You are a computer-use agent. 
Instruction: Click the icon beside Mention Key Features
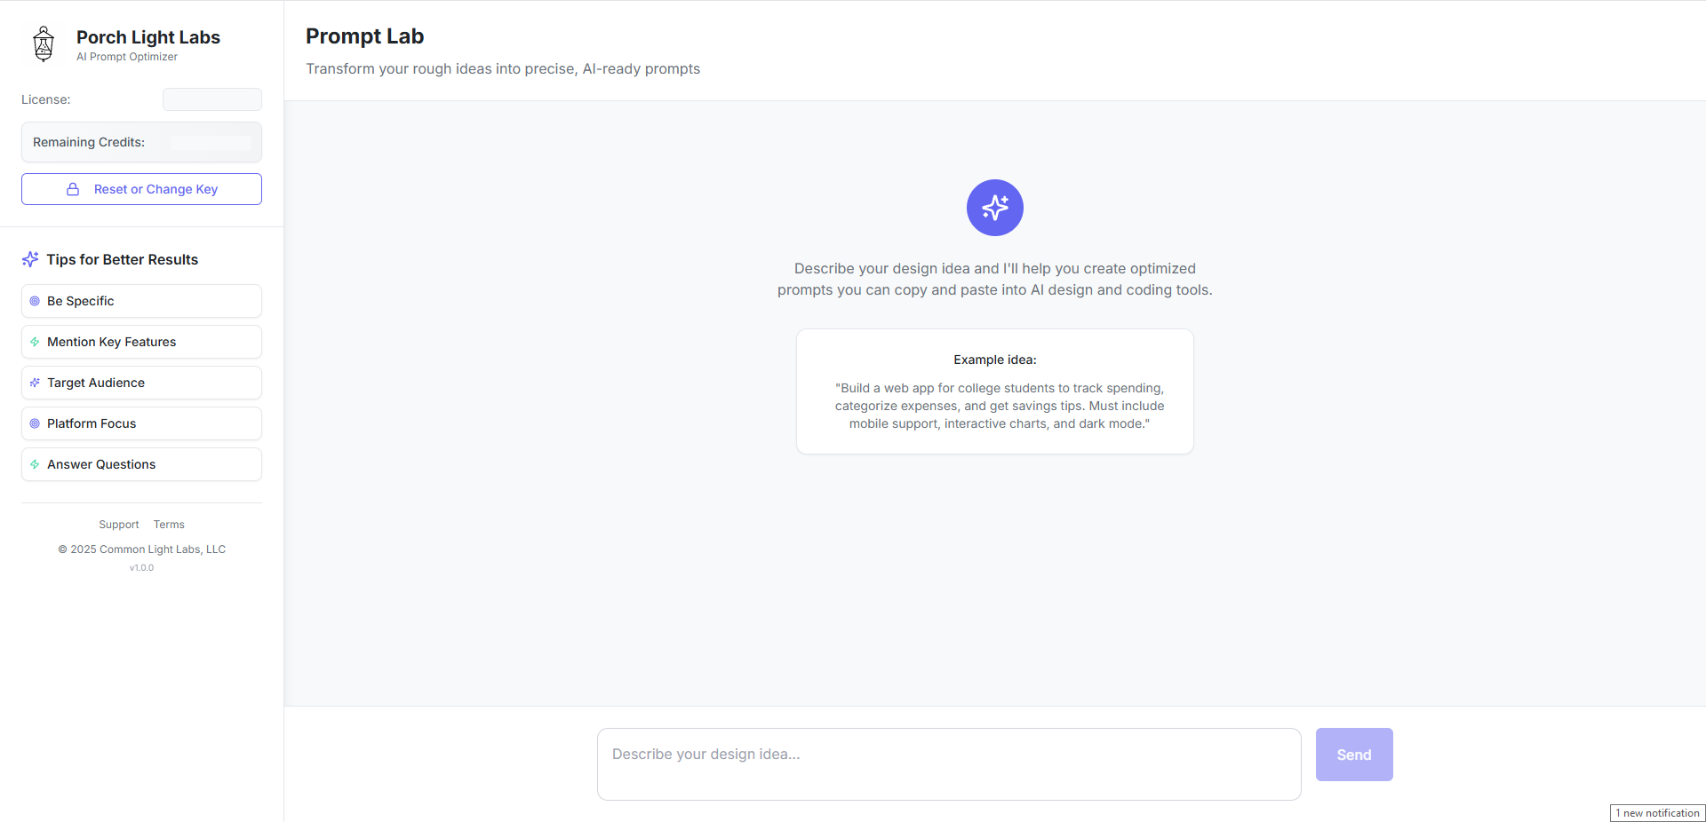coord(35,342)
